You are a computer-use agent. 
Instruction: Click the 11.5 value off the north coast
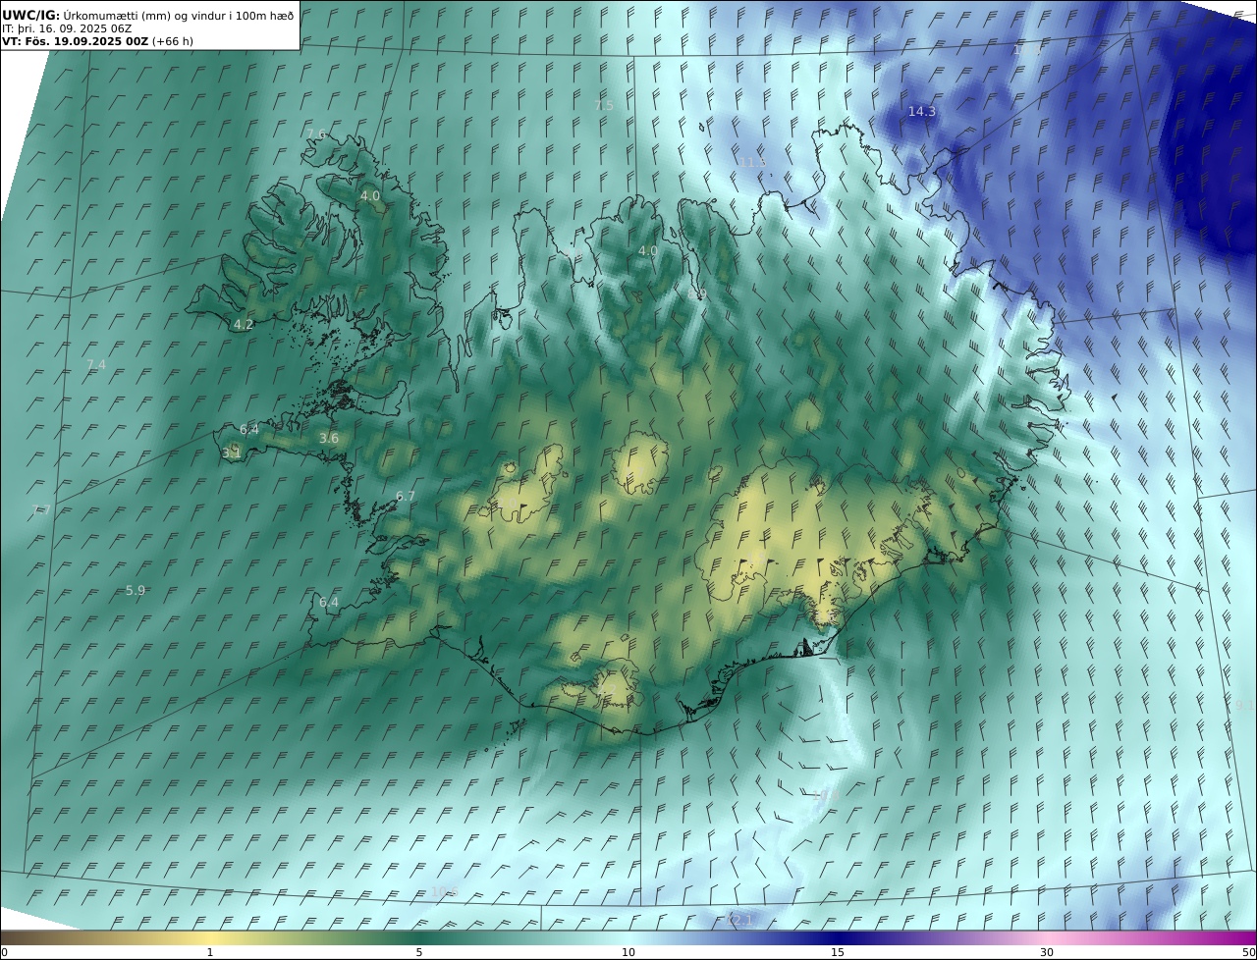(753, 162)
